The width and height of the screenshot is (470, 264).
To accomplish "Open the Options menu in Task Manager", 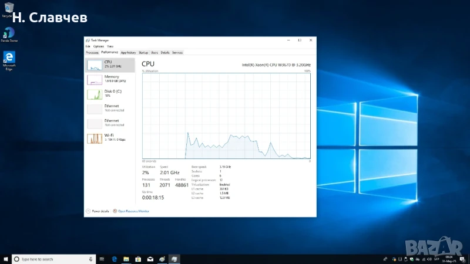I will point(98,46).
